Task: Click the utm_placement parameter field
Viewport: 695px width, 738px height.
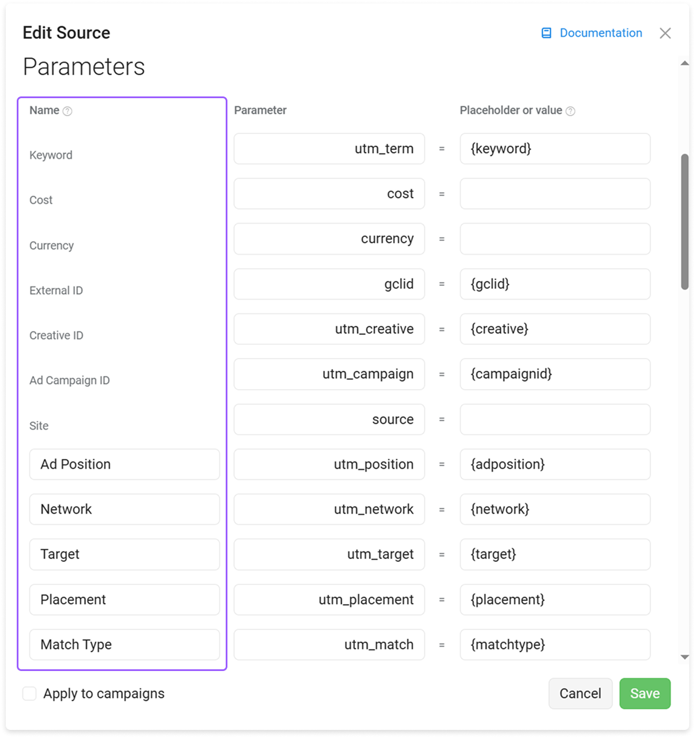Action: [329, 599]
